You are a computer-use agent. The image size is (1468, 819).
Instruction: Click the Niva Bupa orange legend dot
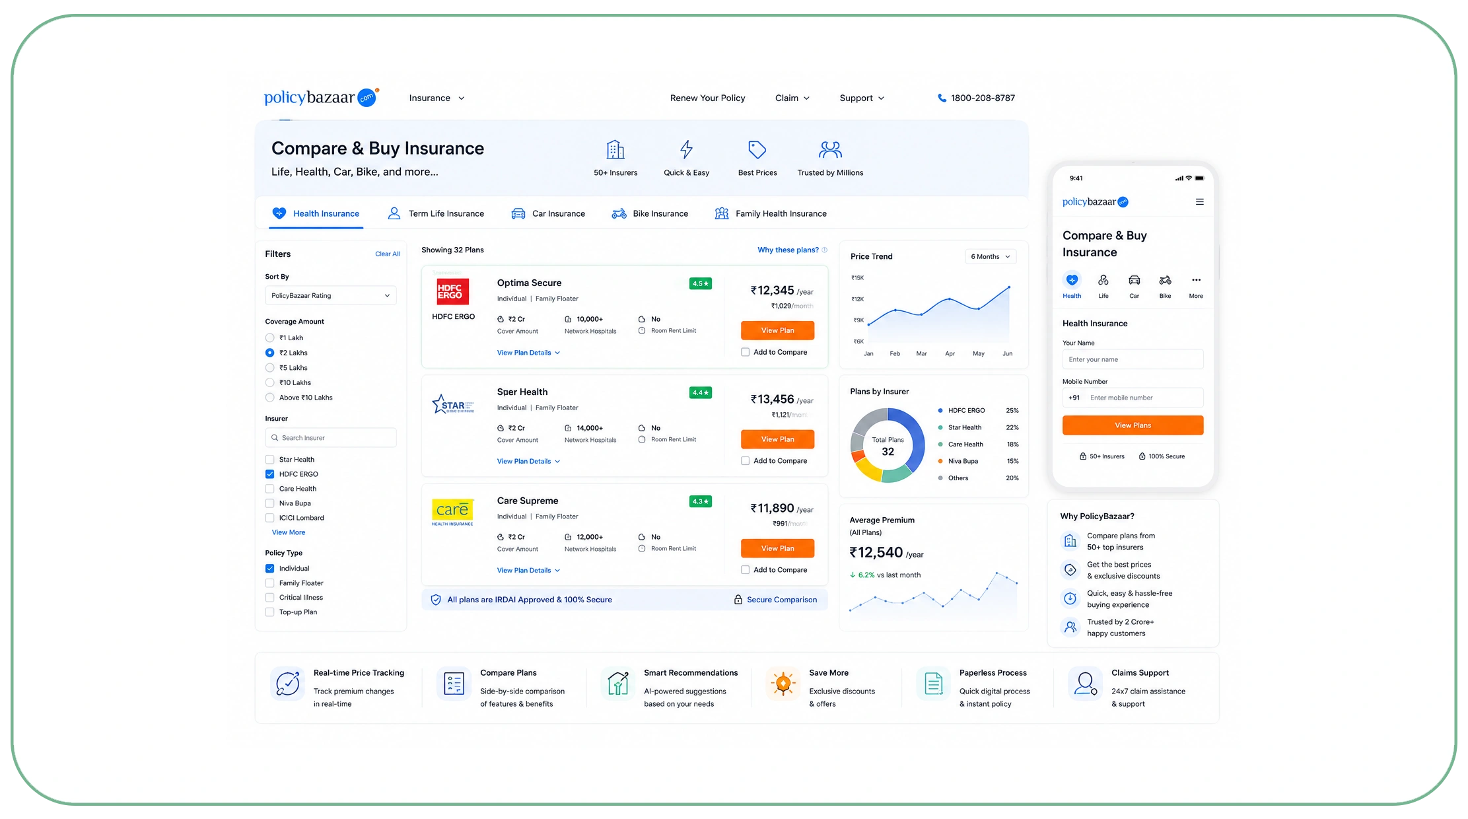pyautogui.click(x=940, y=461)
